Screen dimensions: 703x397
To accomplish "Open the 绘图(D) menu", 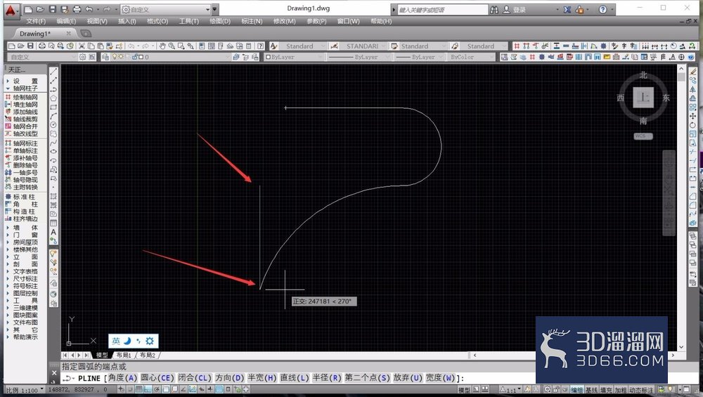I will click(x=219, y=21).
